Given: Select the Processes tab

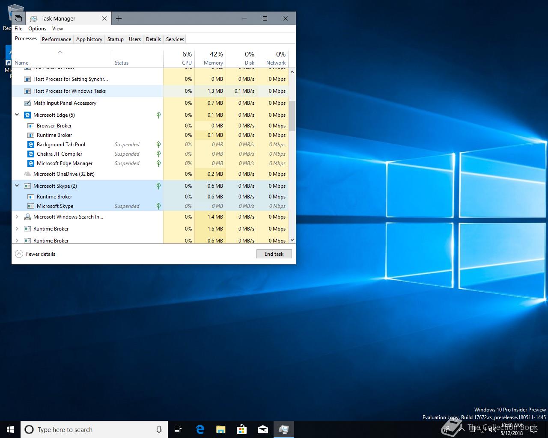Looking at the screenshot, I should 26,38.
